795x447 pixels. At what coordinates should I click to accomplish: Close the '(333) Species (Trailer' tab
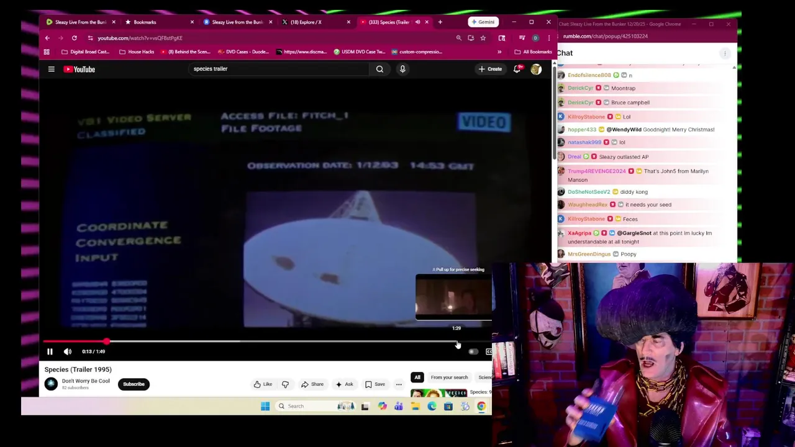point(427,22)
